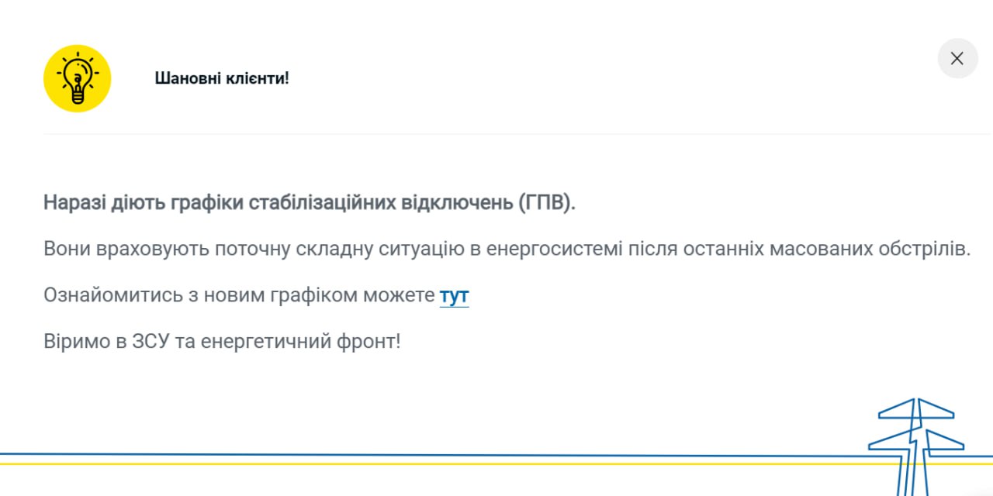Click the blue horizontal line at the bottom
This screenshot has width=993, height=496.
point(388,454)
